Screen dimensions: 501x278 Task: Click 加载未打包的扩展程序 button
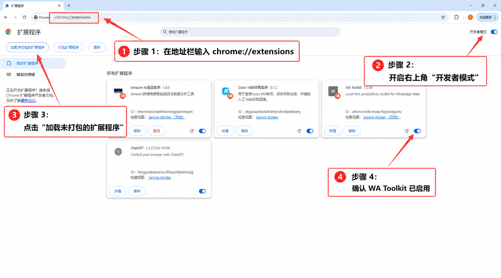pos(27,47)
